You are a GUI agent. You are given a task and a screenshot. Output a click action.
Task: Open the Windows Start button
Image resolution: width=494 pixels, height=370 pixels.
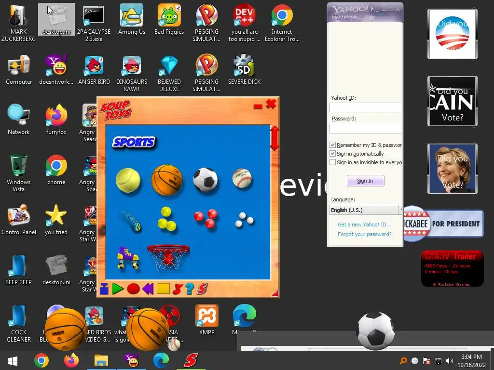coord(13,360)
